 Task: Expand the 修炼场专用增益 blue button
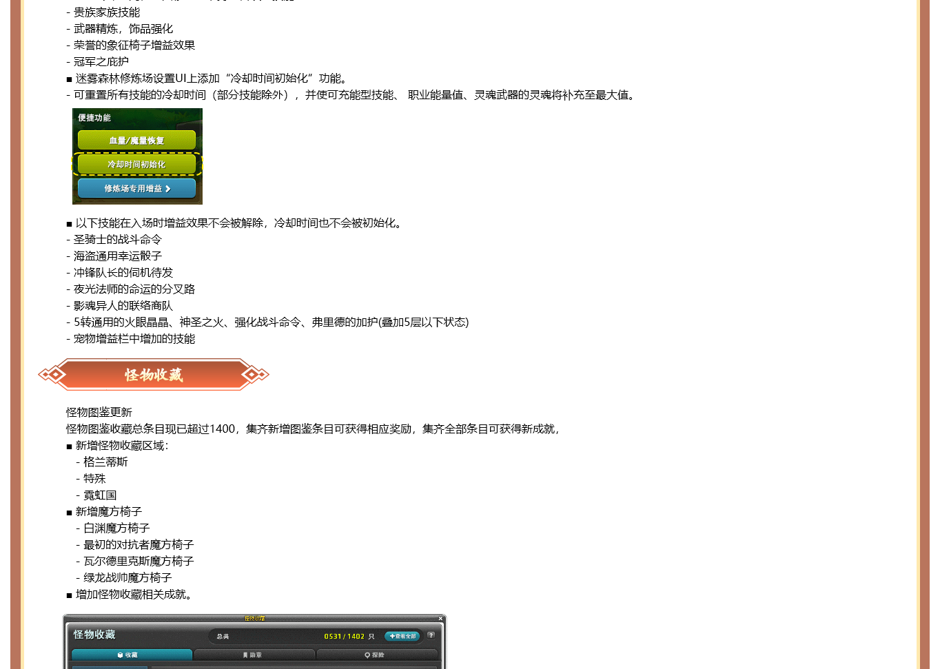tap(136, 189)
